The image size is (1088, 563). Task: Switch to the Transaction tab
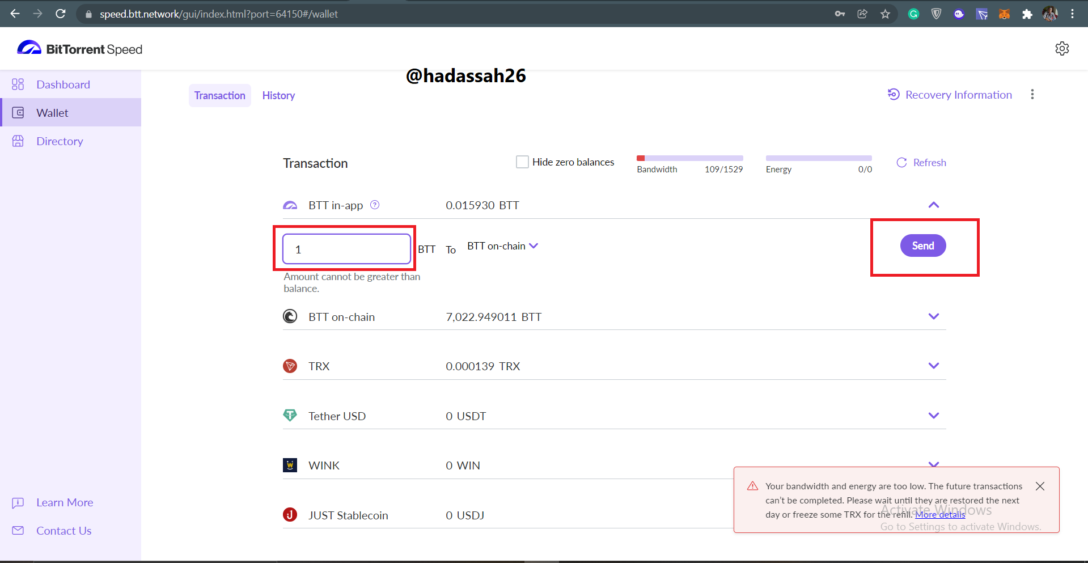coord(220,95)
